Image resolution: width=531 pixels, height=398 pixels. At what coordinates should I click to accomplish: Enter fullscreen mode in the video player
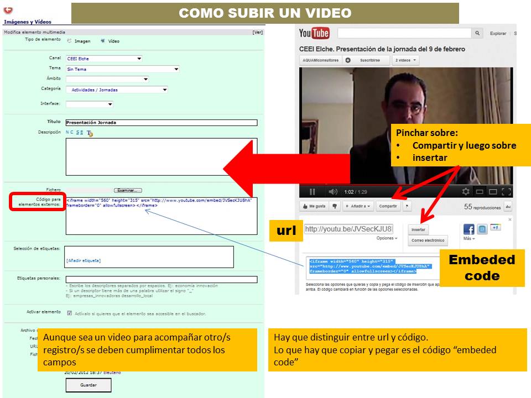coord(506,192)
